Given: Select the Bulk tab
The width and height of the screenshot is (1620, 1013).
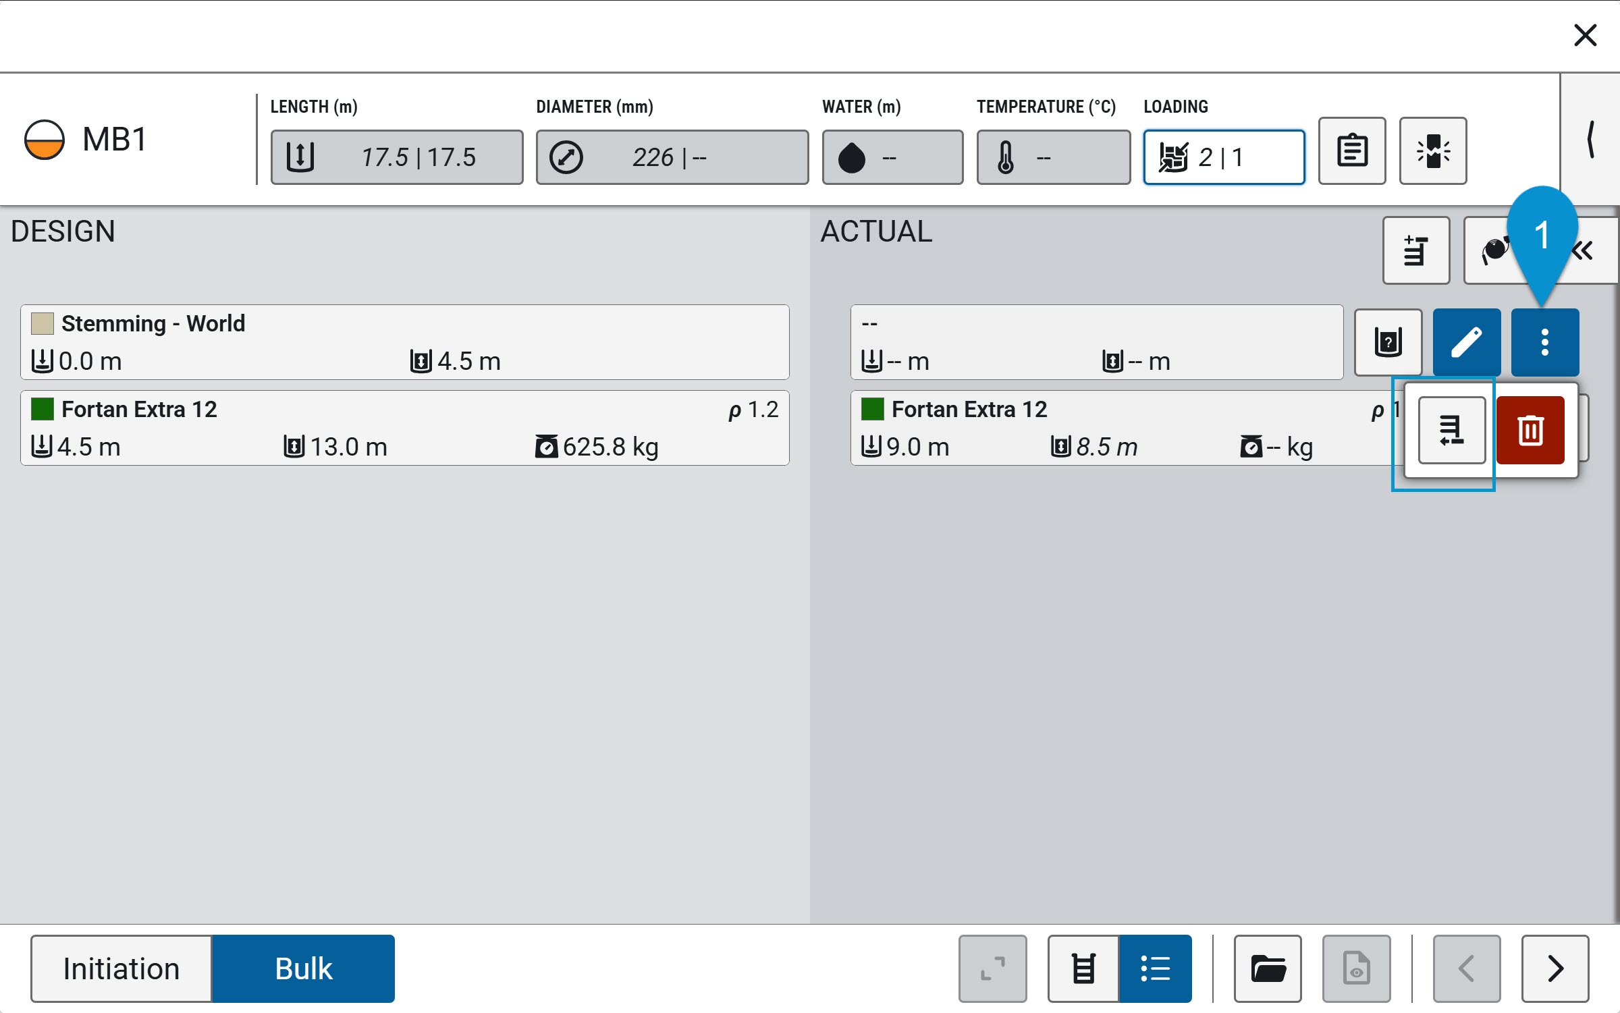Looking at the screenshot, I should [304, 968].
